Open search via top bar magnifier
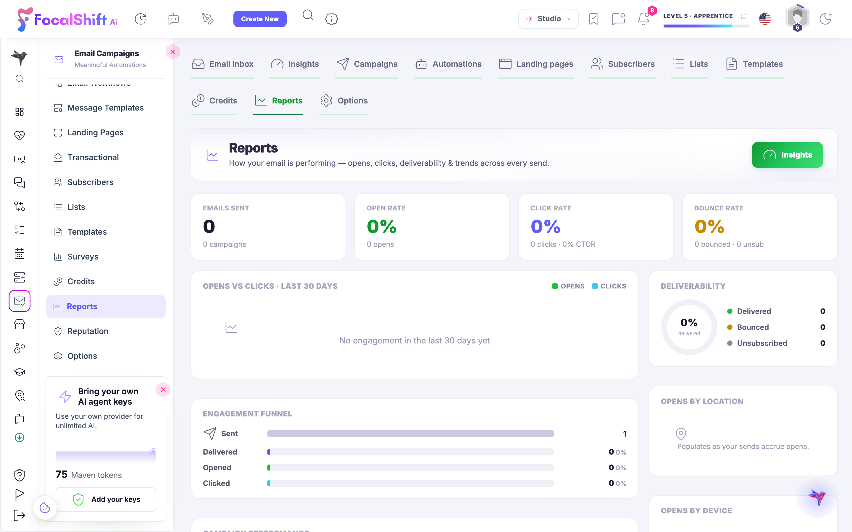The width and height of the screenshot is (852, 532). click(308, 15)
